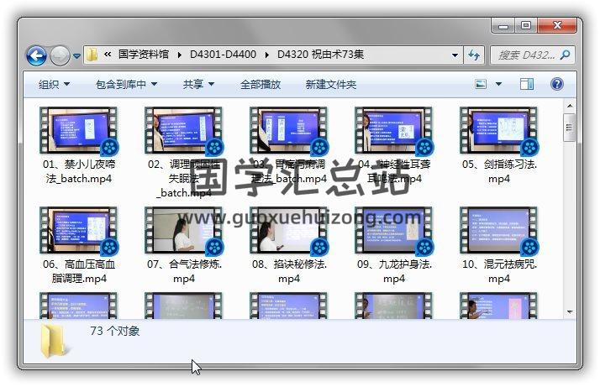Open the 共享 menu
600x387 pixels.
tap(198, 84)
